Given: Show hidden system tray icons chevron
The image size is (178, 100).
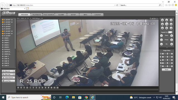Looking at the screenshot, I should coord(154,97).
